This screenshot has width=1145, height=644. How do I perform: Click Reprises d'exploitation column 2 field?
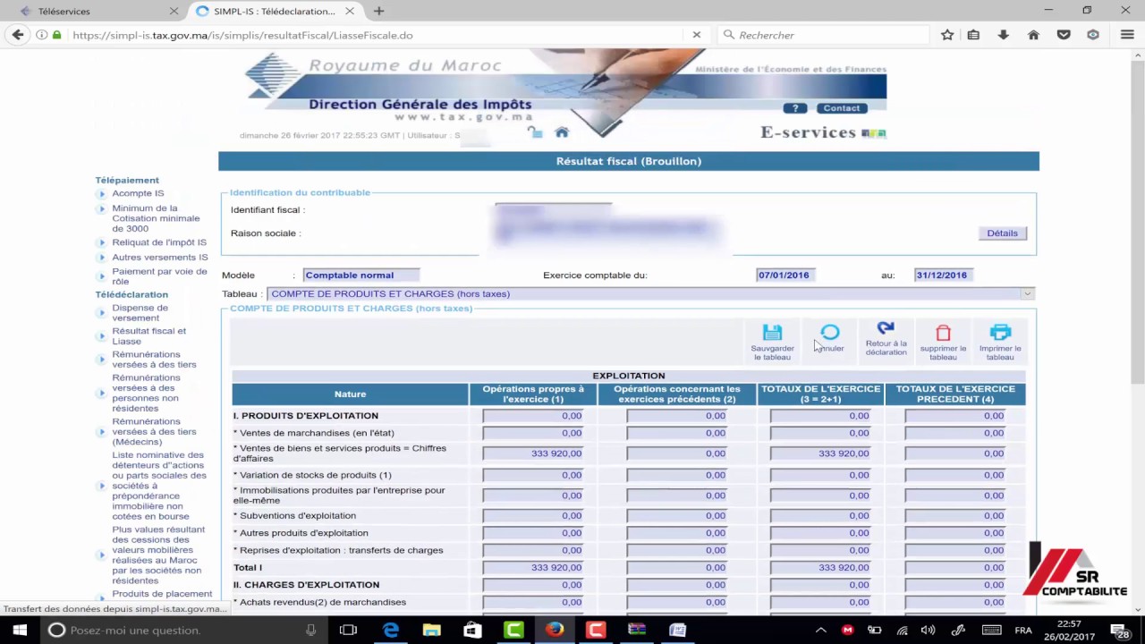pos(677,550)
